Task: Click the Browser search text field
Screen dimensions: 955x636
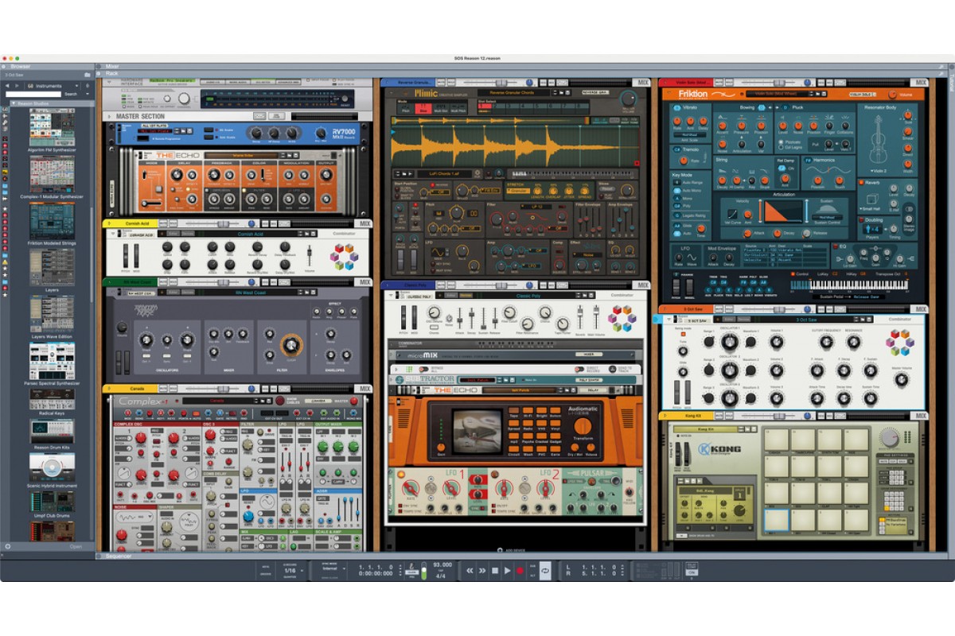Action: (33, 94)
